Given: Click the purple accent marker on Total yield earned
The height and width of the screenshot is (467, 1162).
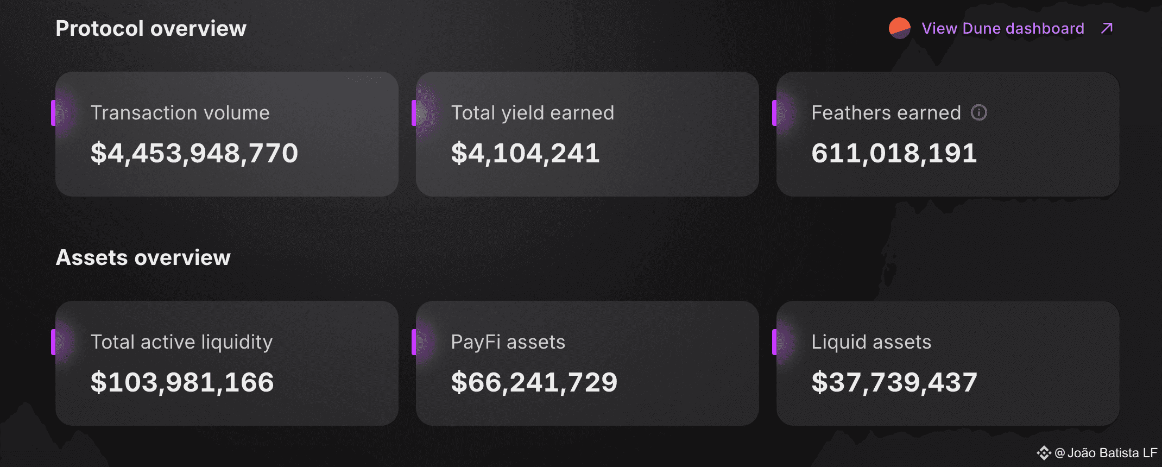Looking at the screenshot, I should pos(414,113).
